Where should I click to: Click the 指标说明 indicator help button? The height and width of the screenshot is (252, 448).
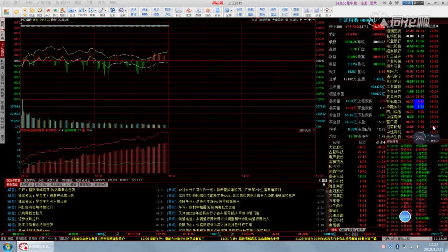tap(305, 130)
